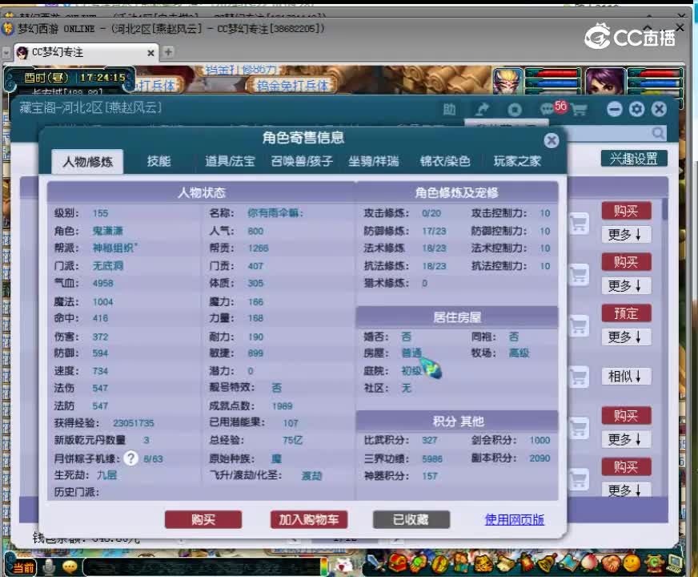698x577 pixels.
Task: Open the red treasure chest icon
Action: point(396,563)
